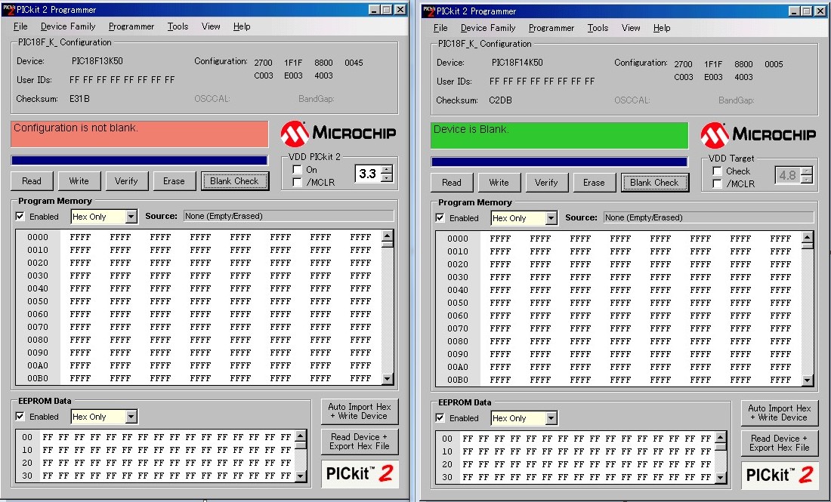Open the Help menu in the PIC18F14K50 window
Viewport: 831px width, 502px height.
tap(662, 28)
